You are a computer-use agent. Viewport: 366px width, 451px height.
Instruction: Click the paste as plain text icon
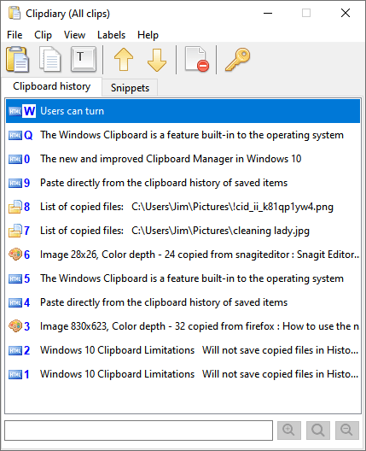click(x=84, y=59)
